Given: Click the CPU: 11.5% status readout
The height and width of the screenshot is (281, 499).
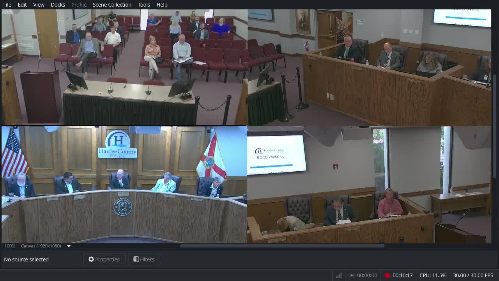Looking at the screenshot, I should pos(433,275).
